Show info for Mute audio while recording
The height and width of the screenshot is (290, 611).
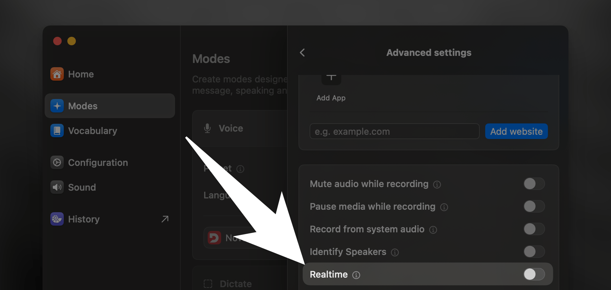click(x=437, y=184)
